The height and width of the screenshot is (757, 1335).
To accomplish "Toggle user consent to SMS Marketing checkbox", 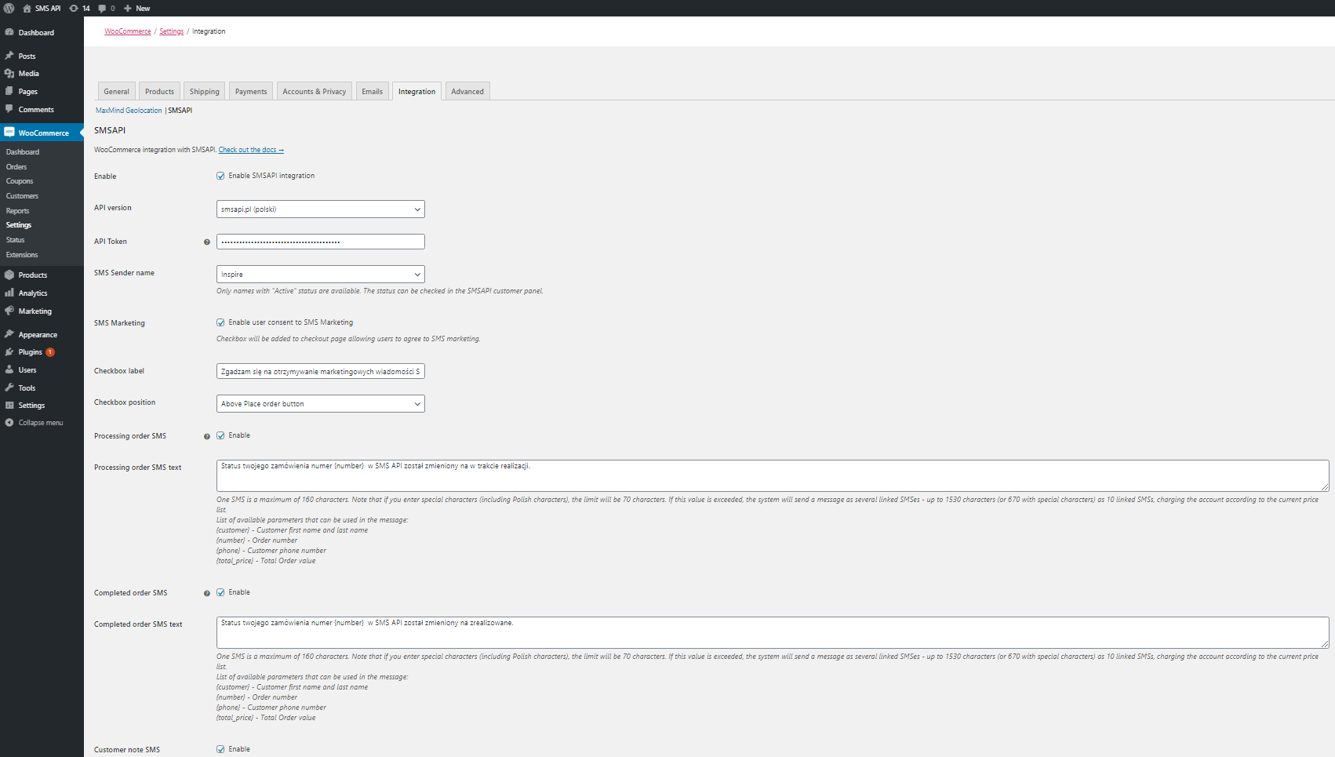I will [220, 322].
